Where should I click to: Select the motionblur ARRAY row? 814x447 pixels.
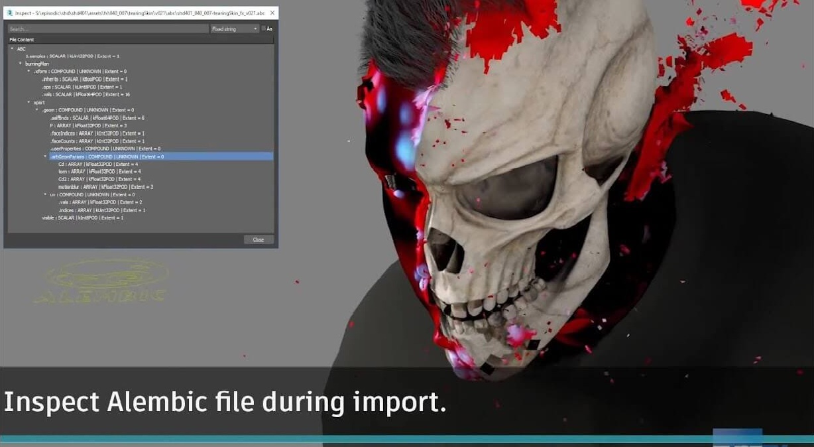pos(106,187)
